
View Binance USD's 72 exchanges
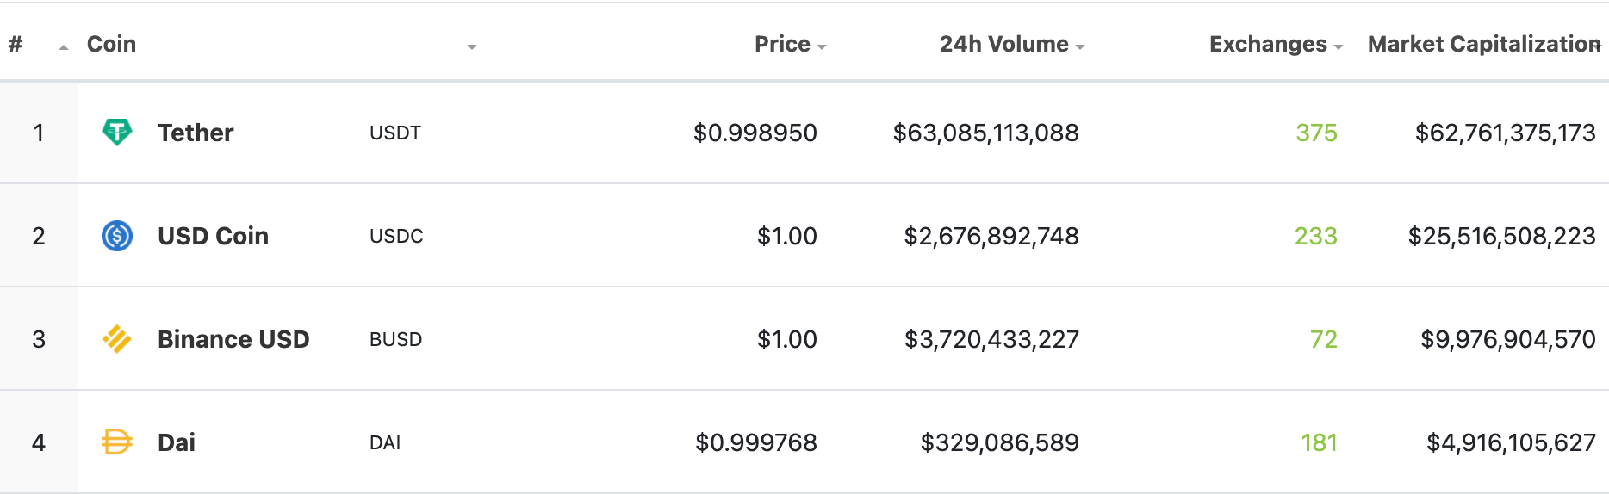(1324, 339)
